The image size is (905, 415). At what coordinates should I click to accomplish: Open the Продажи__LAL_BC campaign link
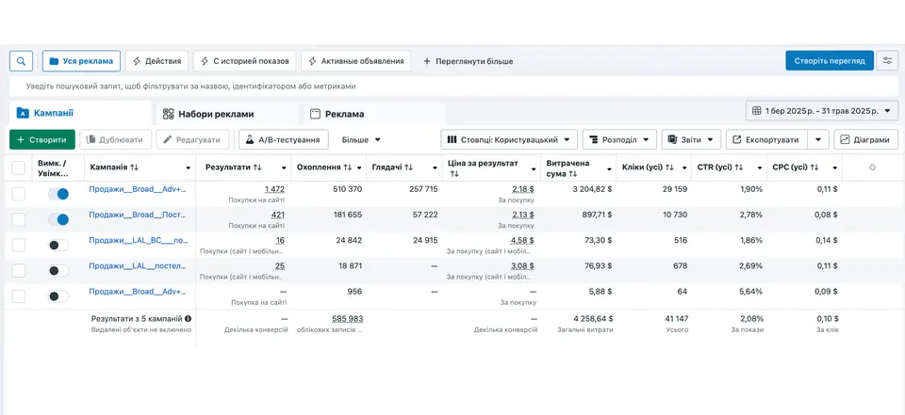[x=138, y=240]
